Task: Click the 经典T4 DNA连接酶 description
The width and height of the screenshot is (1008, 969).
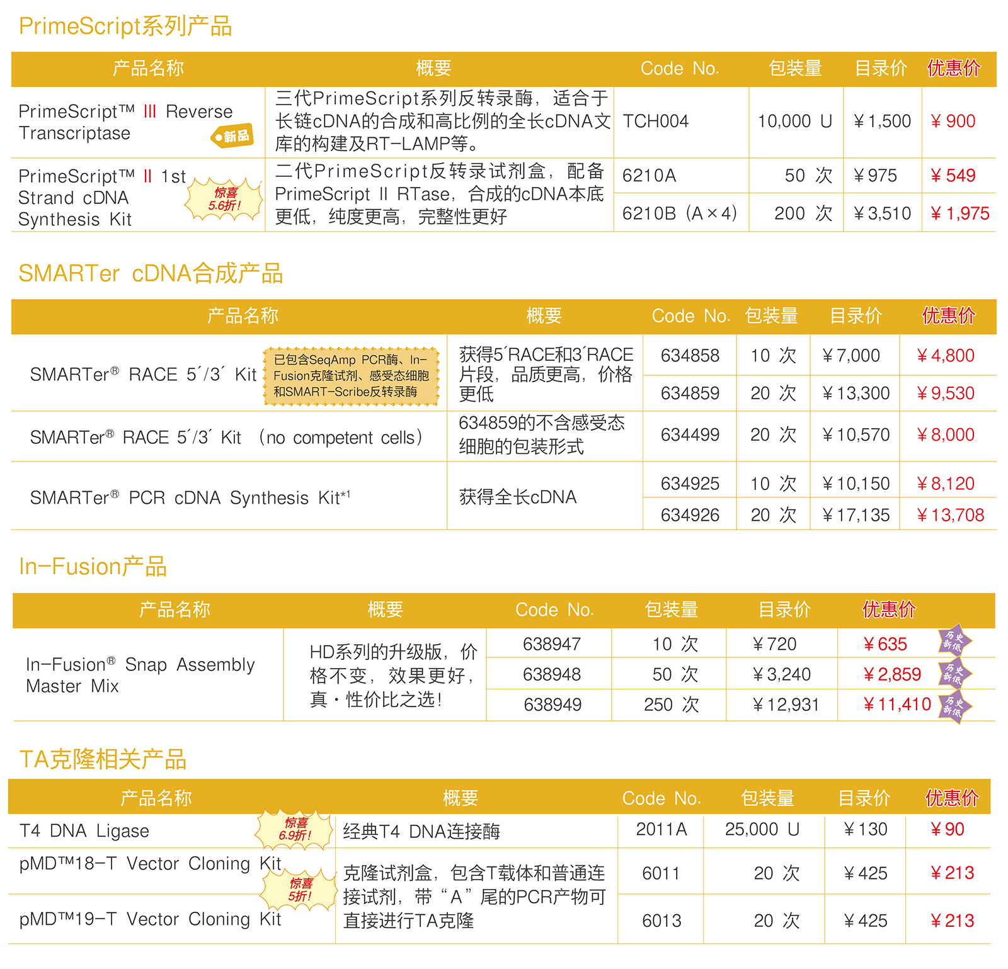Action: (x=421, y=831)
